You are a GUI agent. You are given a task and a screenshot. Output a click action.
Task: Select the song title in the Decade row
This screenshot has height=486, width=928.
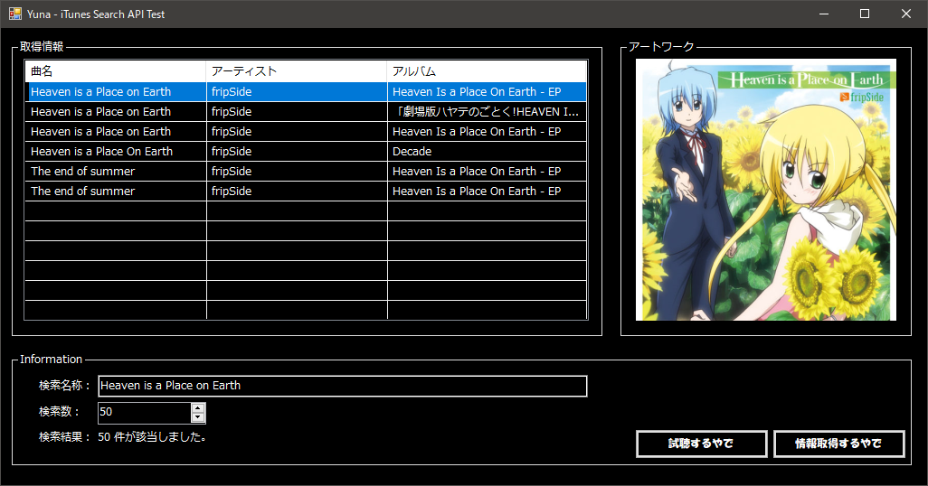pos(116,152)
